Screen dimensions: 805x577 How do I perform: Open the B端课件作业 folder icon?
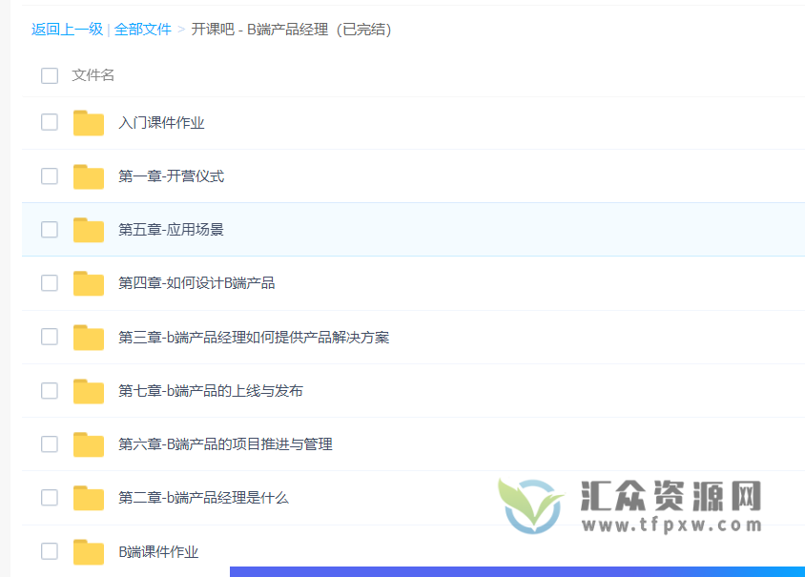pos(89,551)
